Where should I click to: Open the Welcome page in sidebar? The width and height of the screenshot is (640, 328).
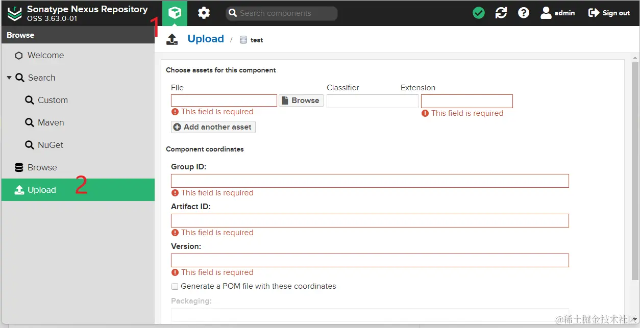click(45, 55)
